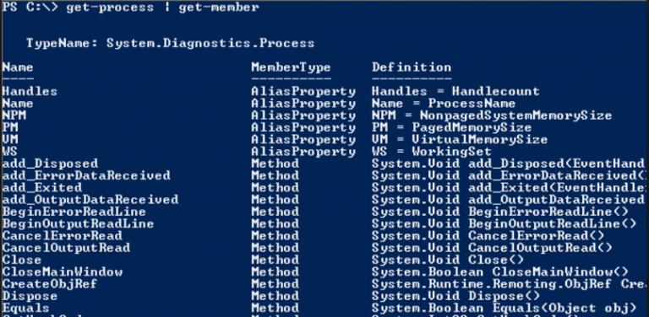Click the PS C:\> prompt text

click(x=30, y=8)
